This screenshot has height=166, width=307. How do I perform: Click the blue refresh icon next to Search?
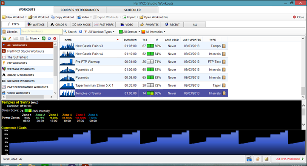coord(80,32)
